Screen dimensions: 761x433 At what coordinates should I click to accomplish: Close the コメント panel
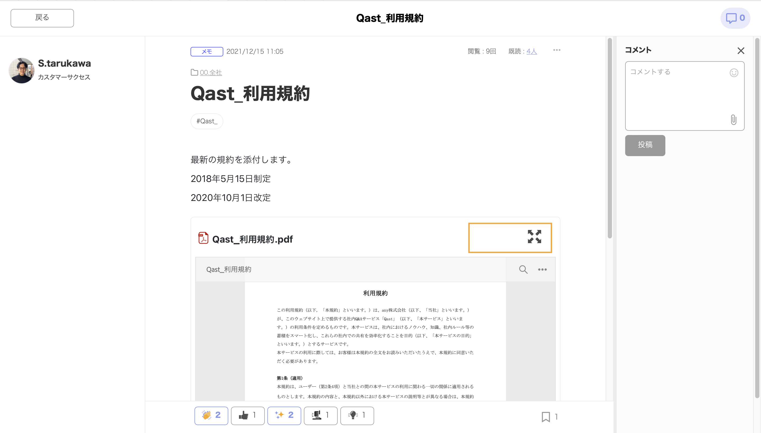pos(741,51)
